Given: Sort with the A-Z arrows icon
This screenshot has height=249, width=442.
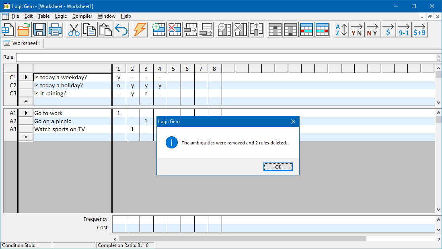Looking at the screenshot, I should point(341,30).
